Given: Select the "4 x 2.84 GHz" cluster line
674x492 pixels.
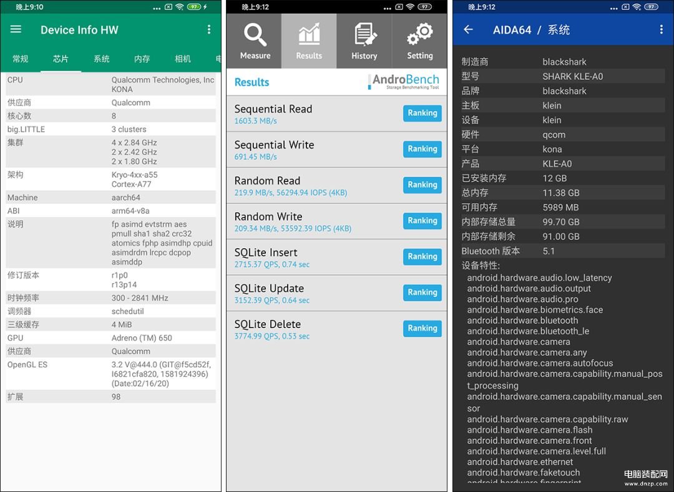Looking at the screenshot, I should click(134, 143).
